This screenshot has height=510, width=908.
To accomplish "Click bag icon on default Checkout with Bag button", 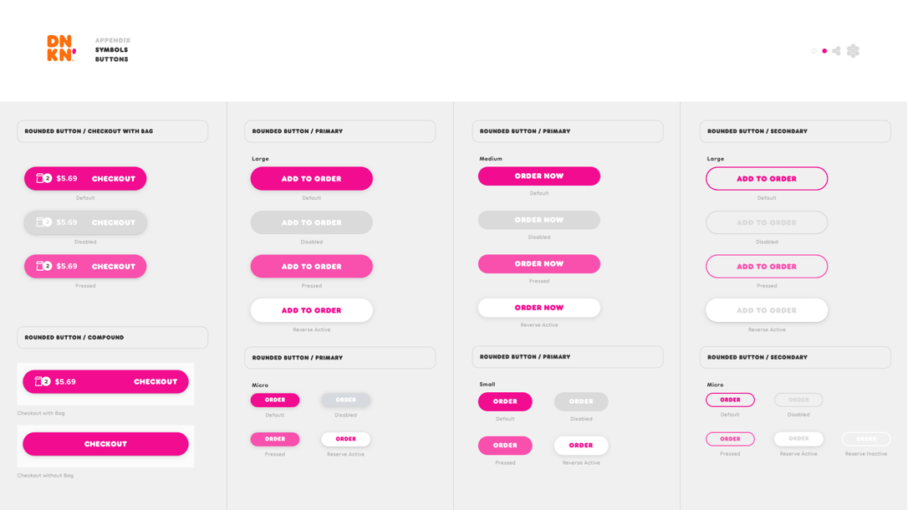I will coord(40,178).
